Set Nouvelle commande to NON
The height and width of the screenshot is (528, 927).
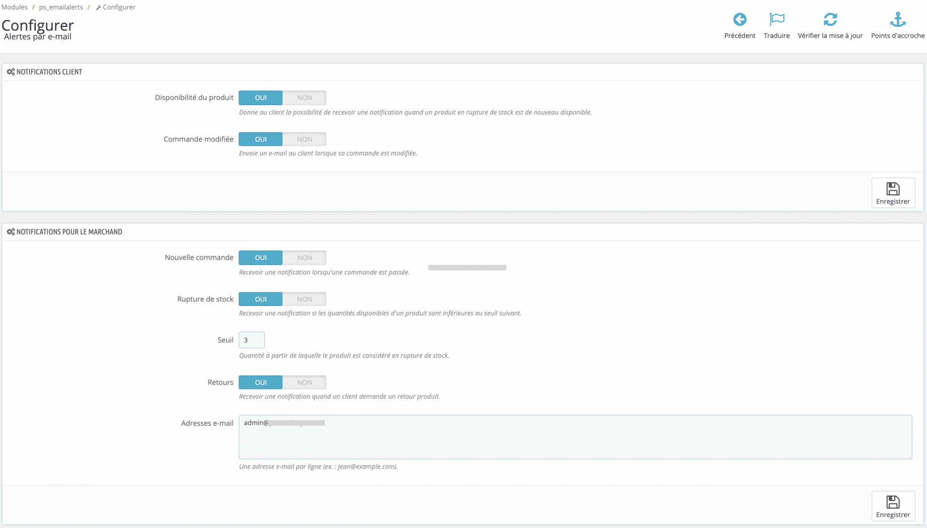click(304, 258)
